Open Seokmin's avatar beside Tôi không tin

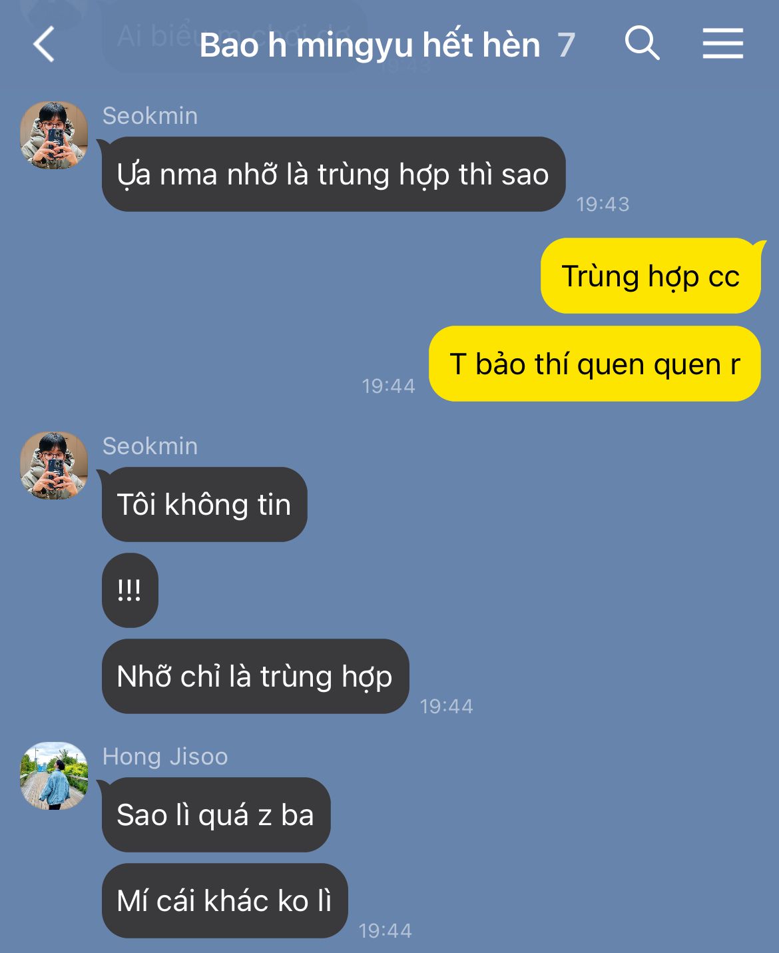pyautogui.click(x=54, y=466)
